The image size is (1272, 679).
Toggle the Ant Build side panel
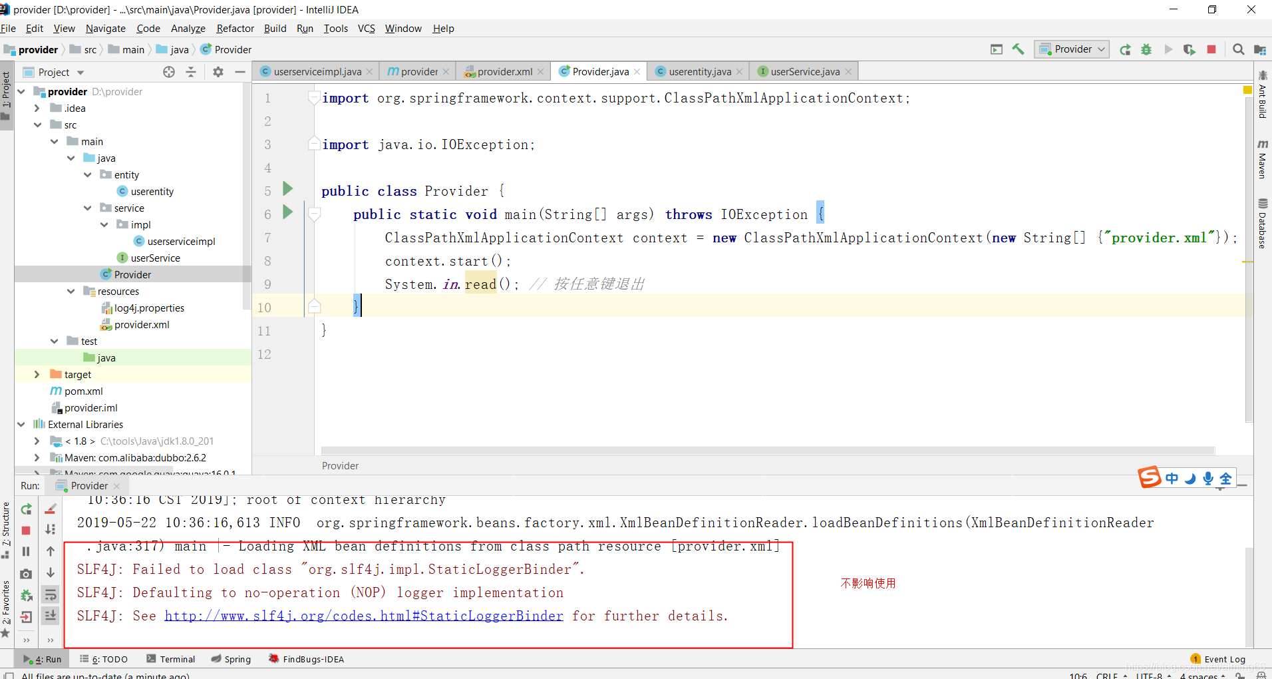[x=1262, y=95]
